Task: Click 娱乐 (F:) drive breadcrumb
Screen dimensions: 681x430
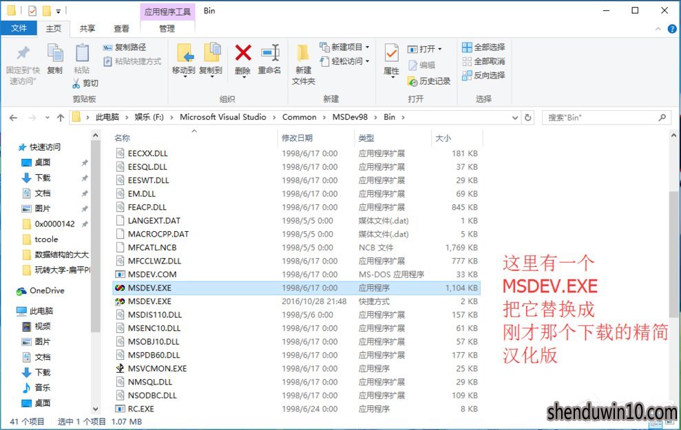Action: coord(149,117)
